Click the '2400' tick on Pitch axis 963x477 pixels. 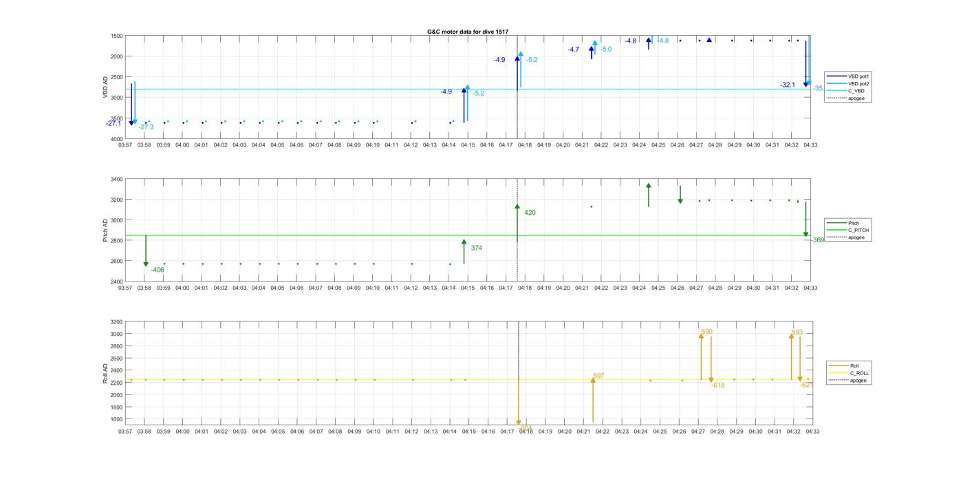click(116, 282)
